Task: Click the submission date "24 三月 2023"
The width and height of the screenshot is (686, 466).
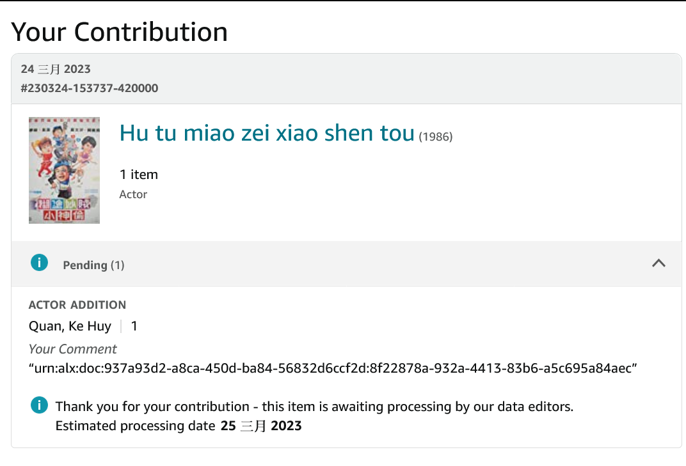Action: 56,69
